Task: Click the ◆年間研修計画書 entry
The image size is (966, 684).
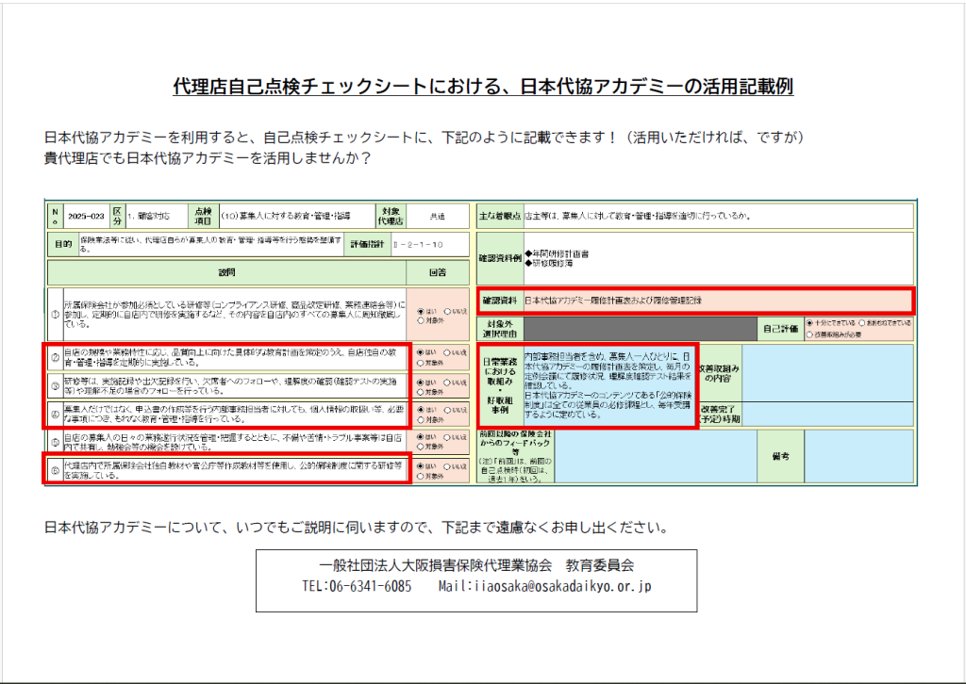Action: [x=557, y=253]
